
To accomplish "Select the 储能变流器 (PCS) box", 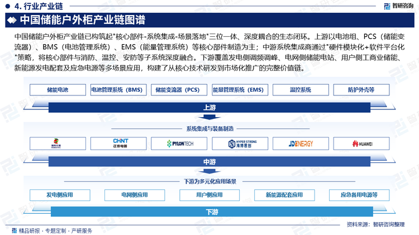I will click(x=179, y=90).
